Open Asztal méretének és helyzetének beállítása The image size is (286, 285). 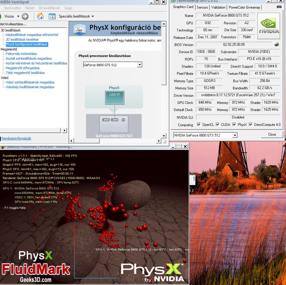point(36,63)
